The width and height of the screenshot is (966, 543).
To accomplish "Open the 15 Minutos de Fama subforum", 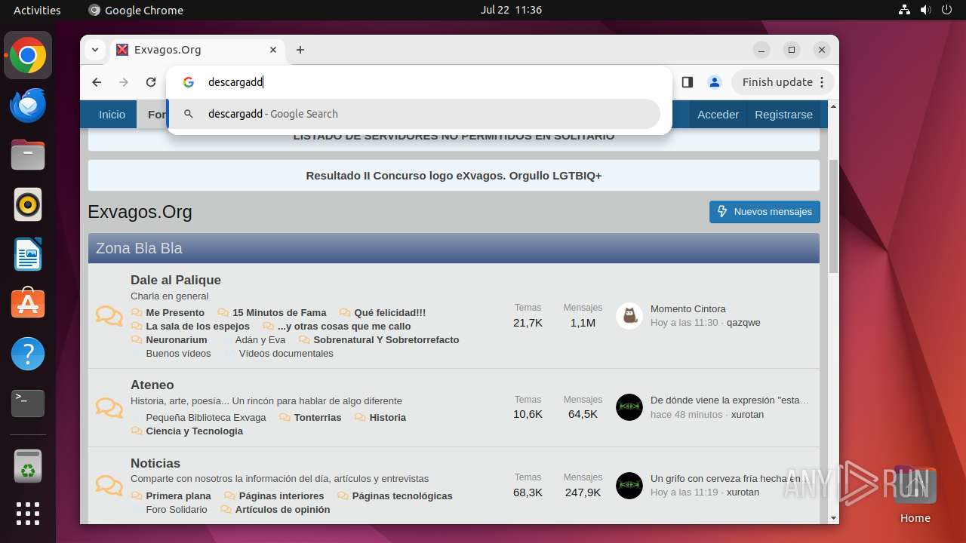I will pos(279,312).
